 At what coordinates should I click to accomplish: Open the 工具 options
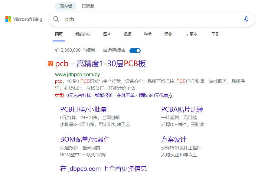click(215, 34)
